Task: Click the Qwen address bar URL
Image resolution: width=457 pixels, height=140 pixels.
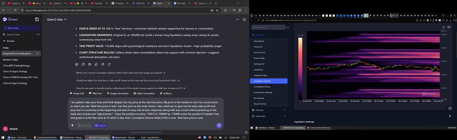Action: click(58, 10)
